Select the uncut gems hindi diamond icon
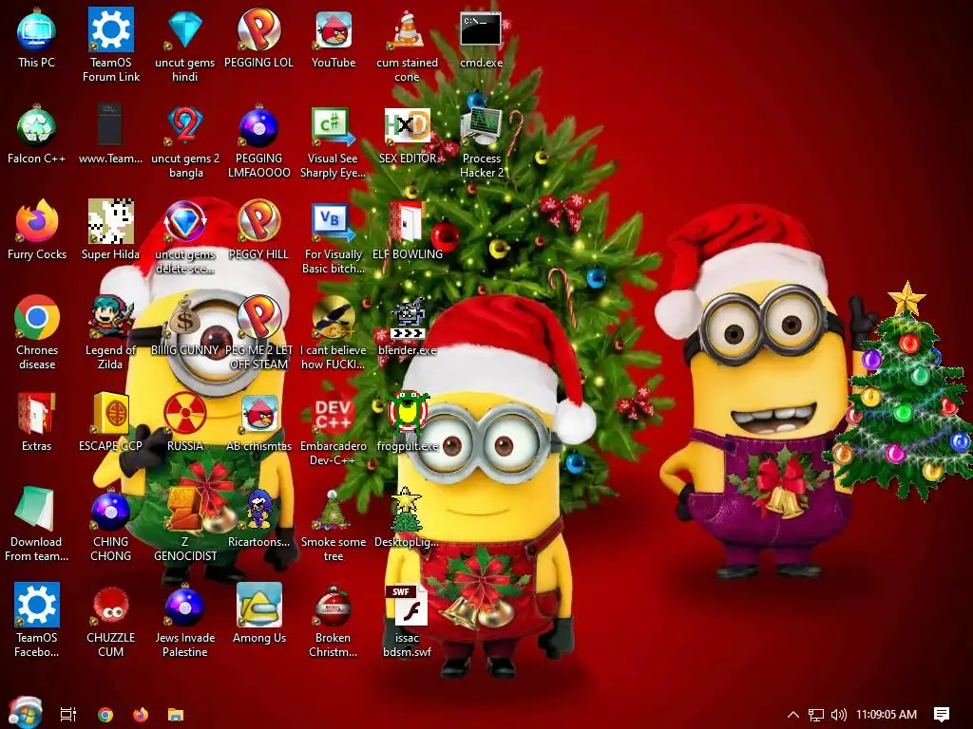The image size is (973, 729). [185, 29]
